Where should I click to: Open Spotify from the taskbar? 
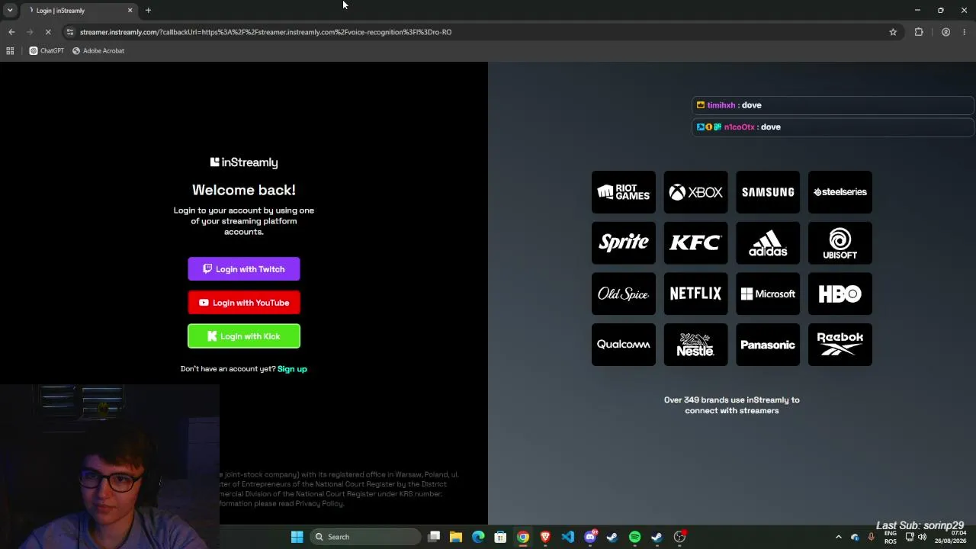coord(634,537)
